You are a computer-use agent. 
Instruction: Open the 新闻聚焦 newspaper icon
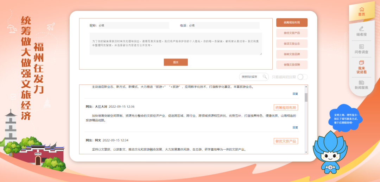pos(362,83)
